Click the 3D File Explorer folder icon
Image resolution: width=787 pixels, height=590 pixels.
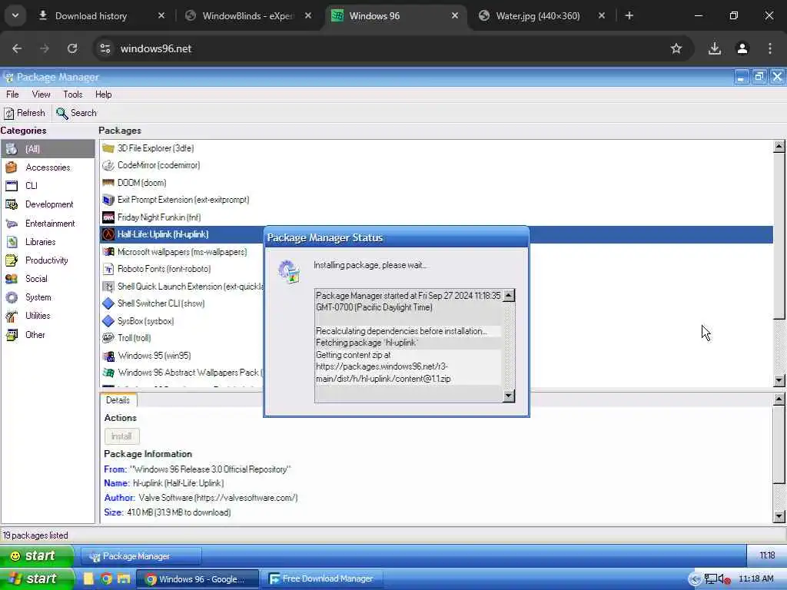click(108, 148)
